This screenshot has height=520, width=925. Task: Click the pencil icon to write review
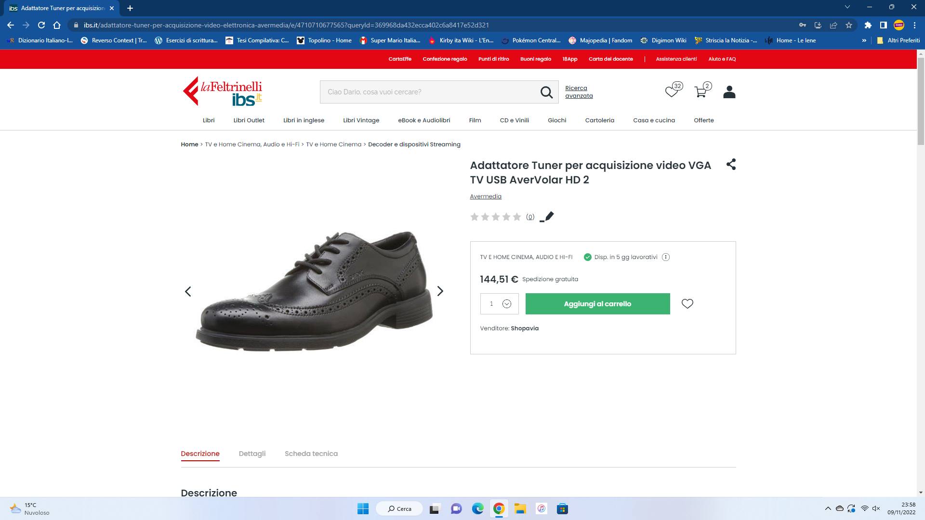pos(547,217)
